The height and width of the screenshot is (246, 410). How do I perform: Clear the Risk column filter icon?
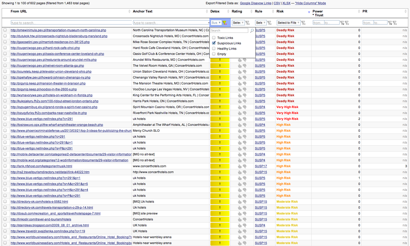tap(303, 23)
